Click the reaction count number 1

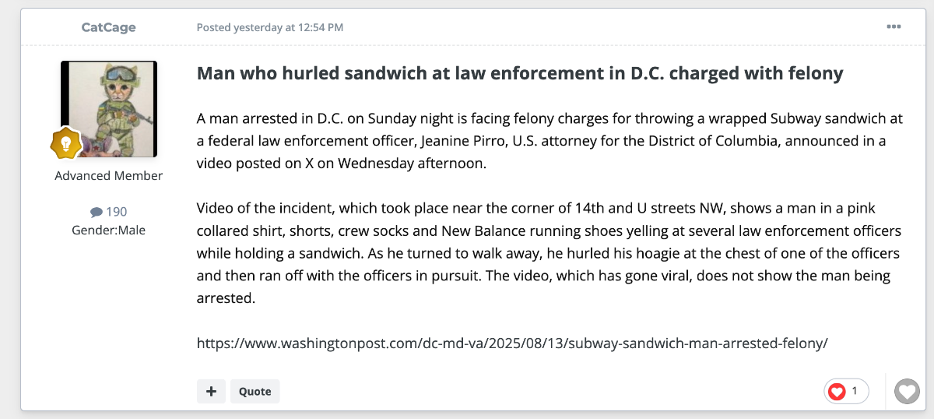point(855,391)
